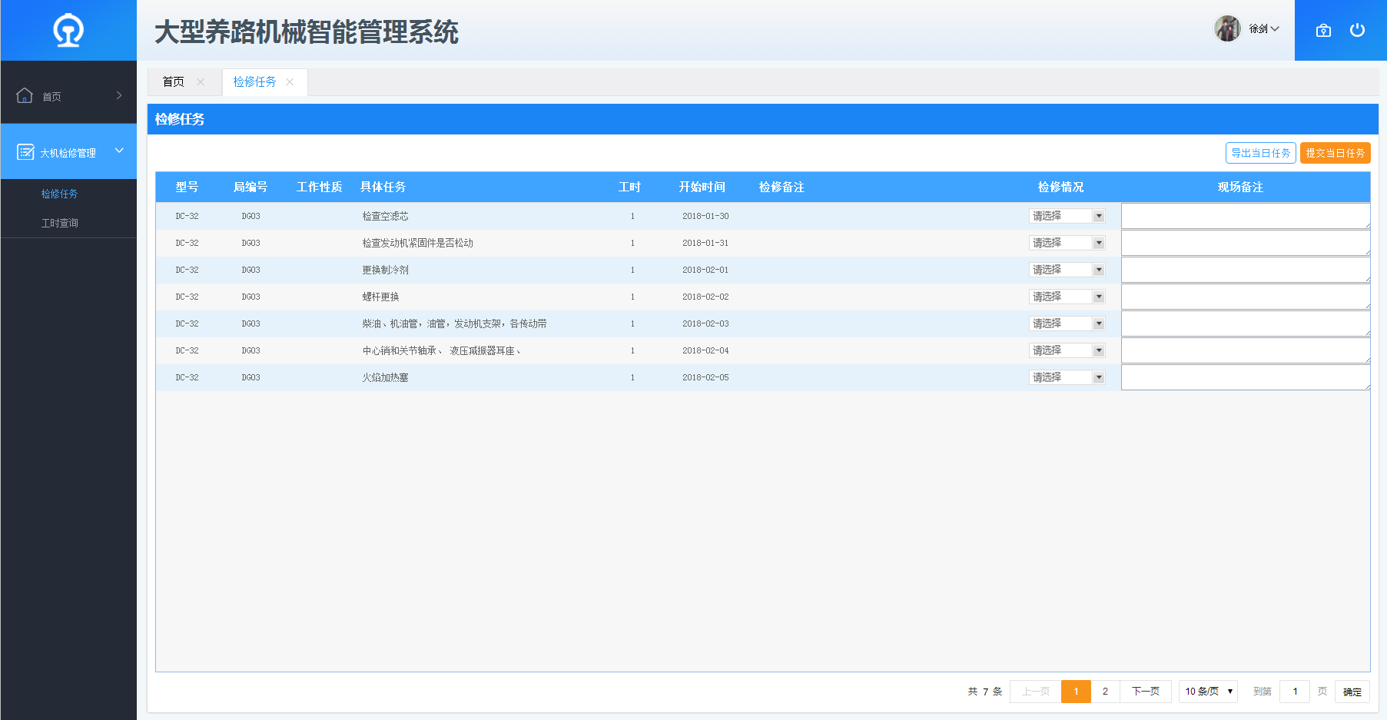Collapse the 大机检修管理 sidebar menu
This screenshot has height=720, width=1387.
click(x=119, y=151)
